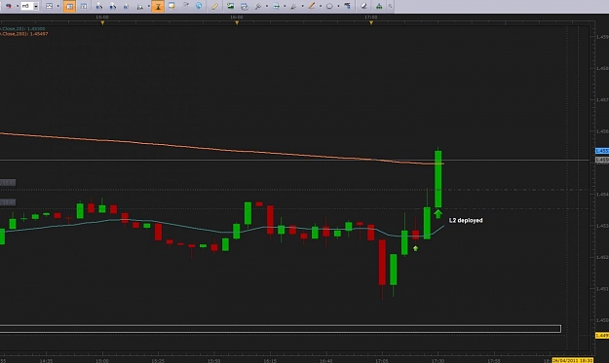The width and height of the screenshot is (609, 363).
Task: Click the print chart icon
Action: [245, 6]
